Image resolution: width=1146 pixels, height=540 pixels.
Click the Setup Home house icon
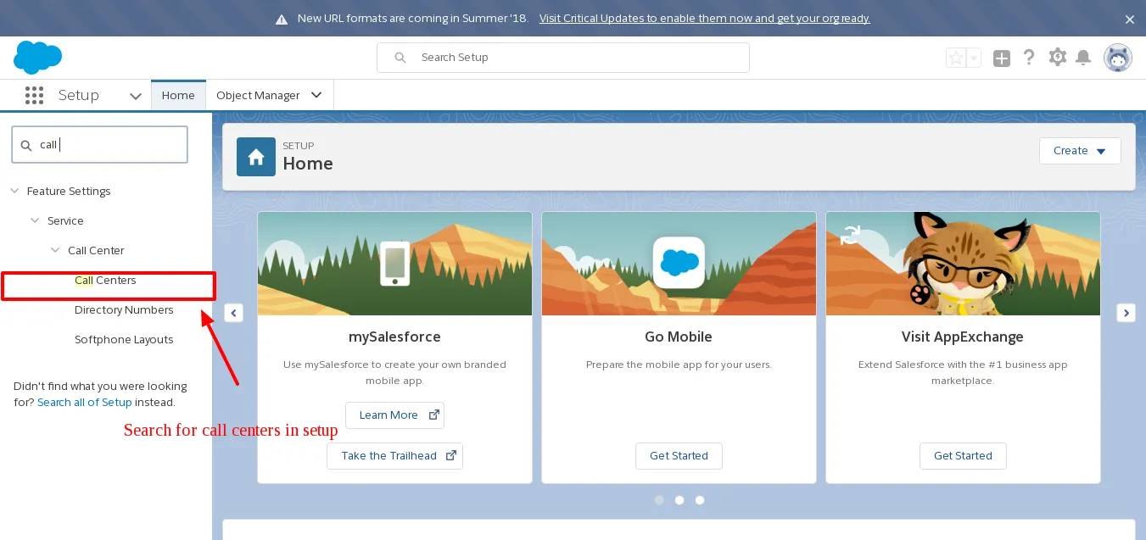[x=256, y=157]
